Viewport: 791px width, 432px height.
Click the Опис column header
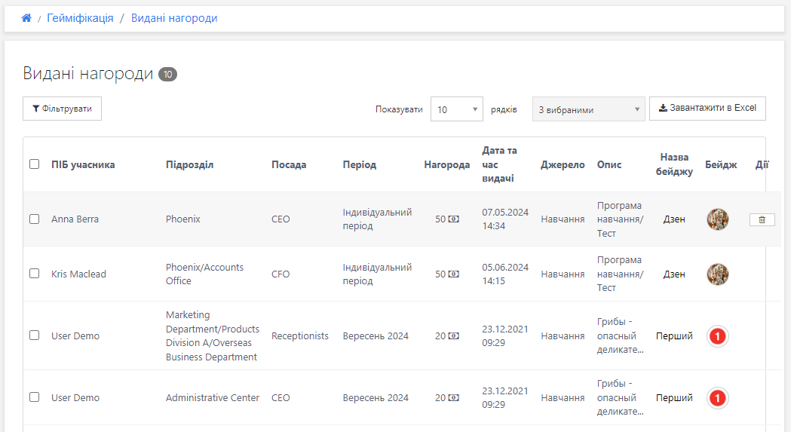[x=609, y=164]
